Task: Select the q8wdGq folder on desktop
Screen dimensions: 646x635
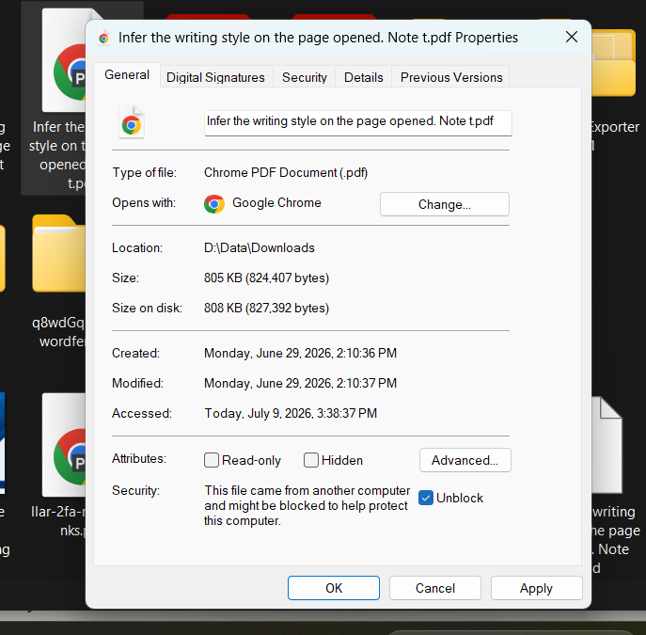Action: click(x=59, y=254)
